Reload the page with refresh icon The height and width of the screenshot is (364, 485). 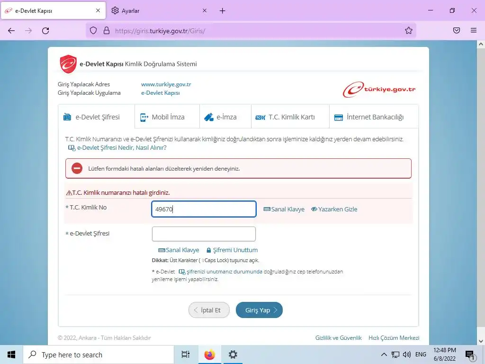point(45,31)
